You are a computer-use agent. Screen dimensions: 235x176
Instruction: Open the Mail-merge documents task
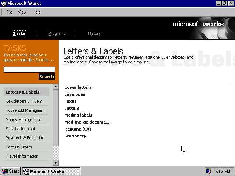point(87,122)
